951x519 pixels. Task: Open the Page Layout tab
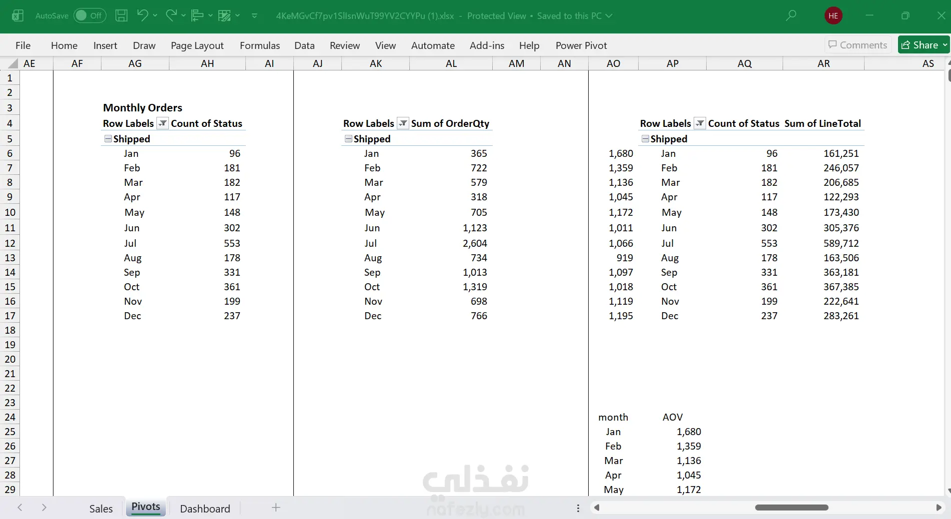coord(197,45)
